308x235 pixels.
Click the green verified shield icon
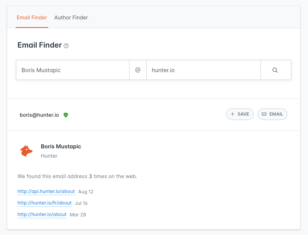[x=66, y=115]
